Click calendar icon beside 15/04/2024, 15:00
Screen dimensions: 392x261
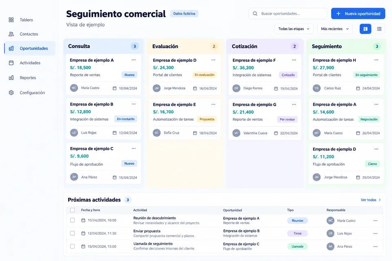click(83, 246)
